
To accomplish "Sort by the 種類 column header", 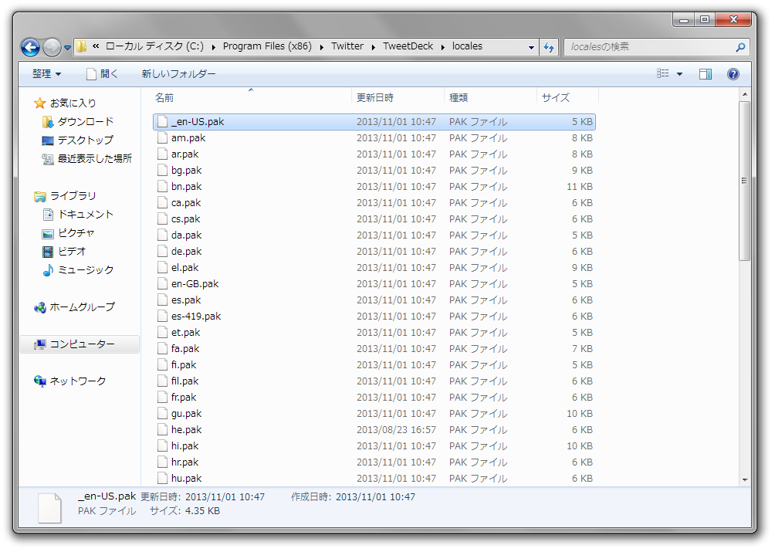I will (x=490, y=97).
